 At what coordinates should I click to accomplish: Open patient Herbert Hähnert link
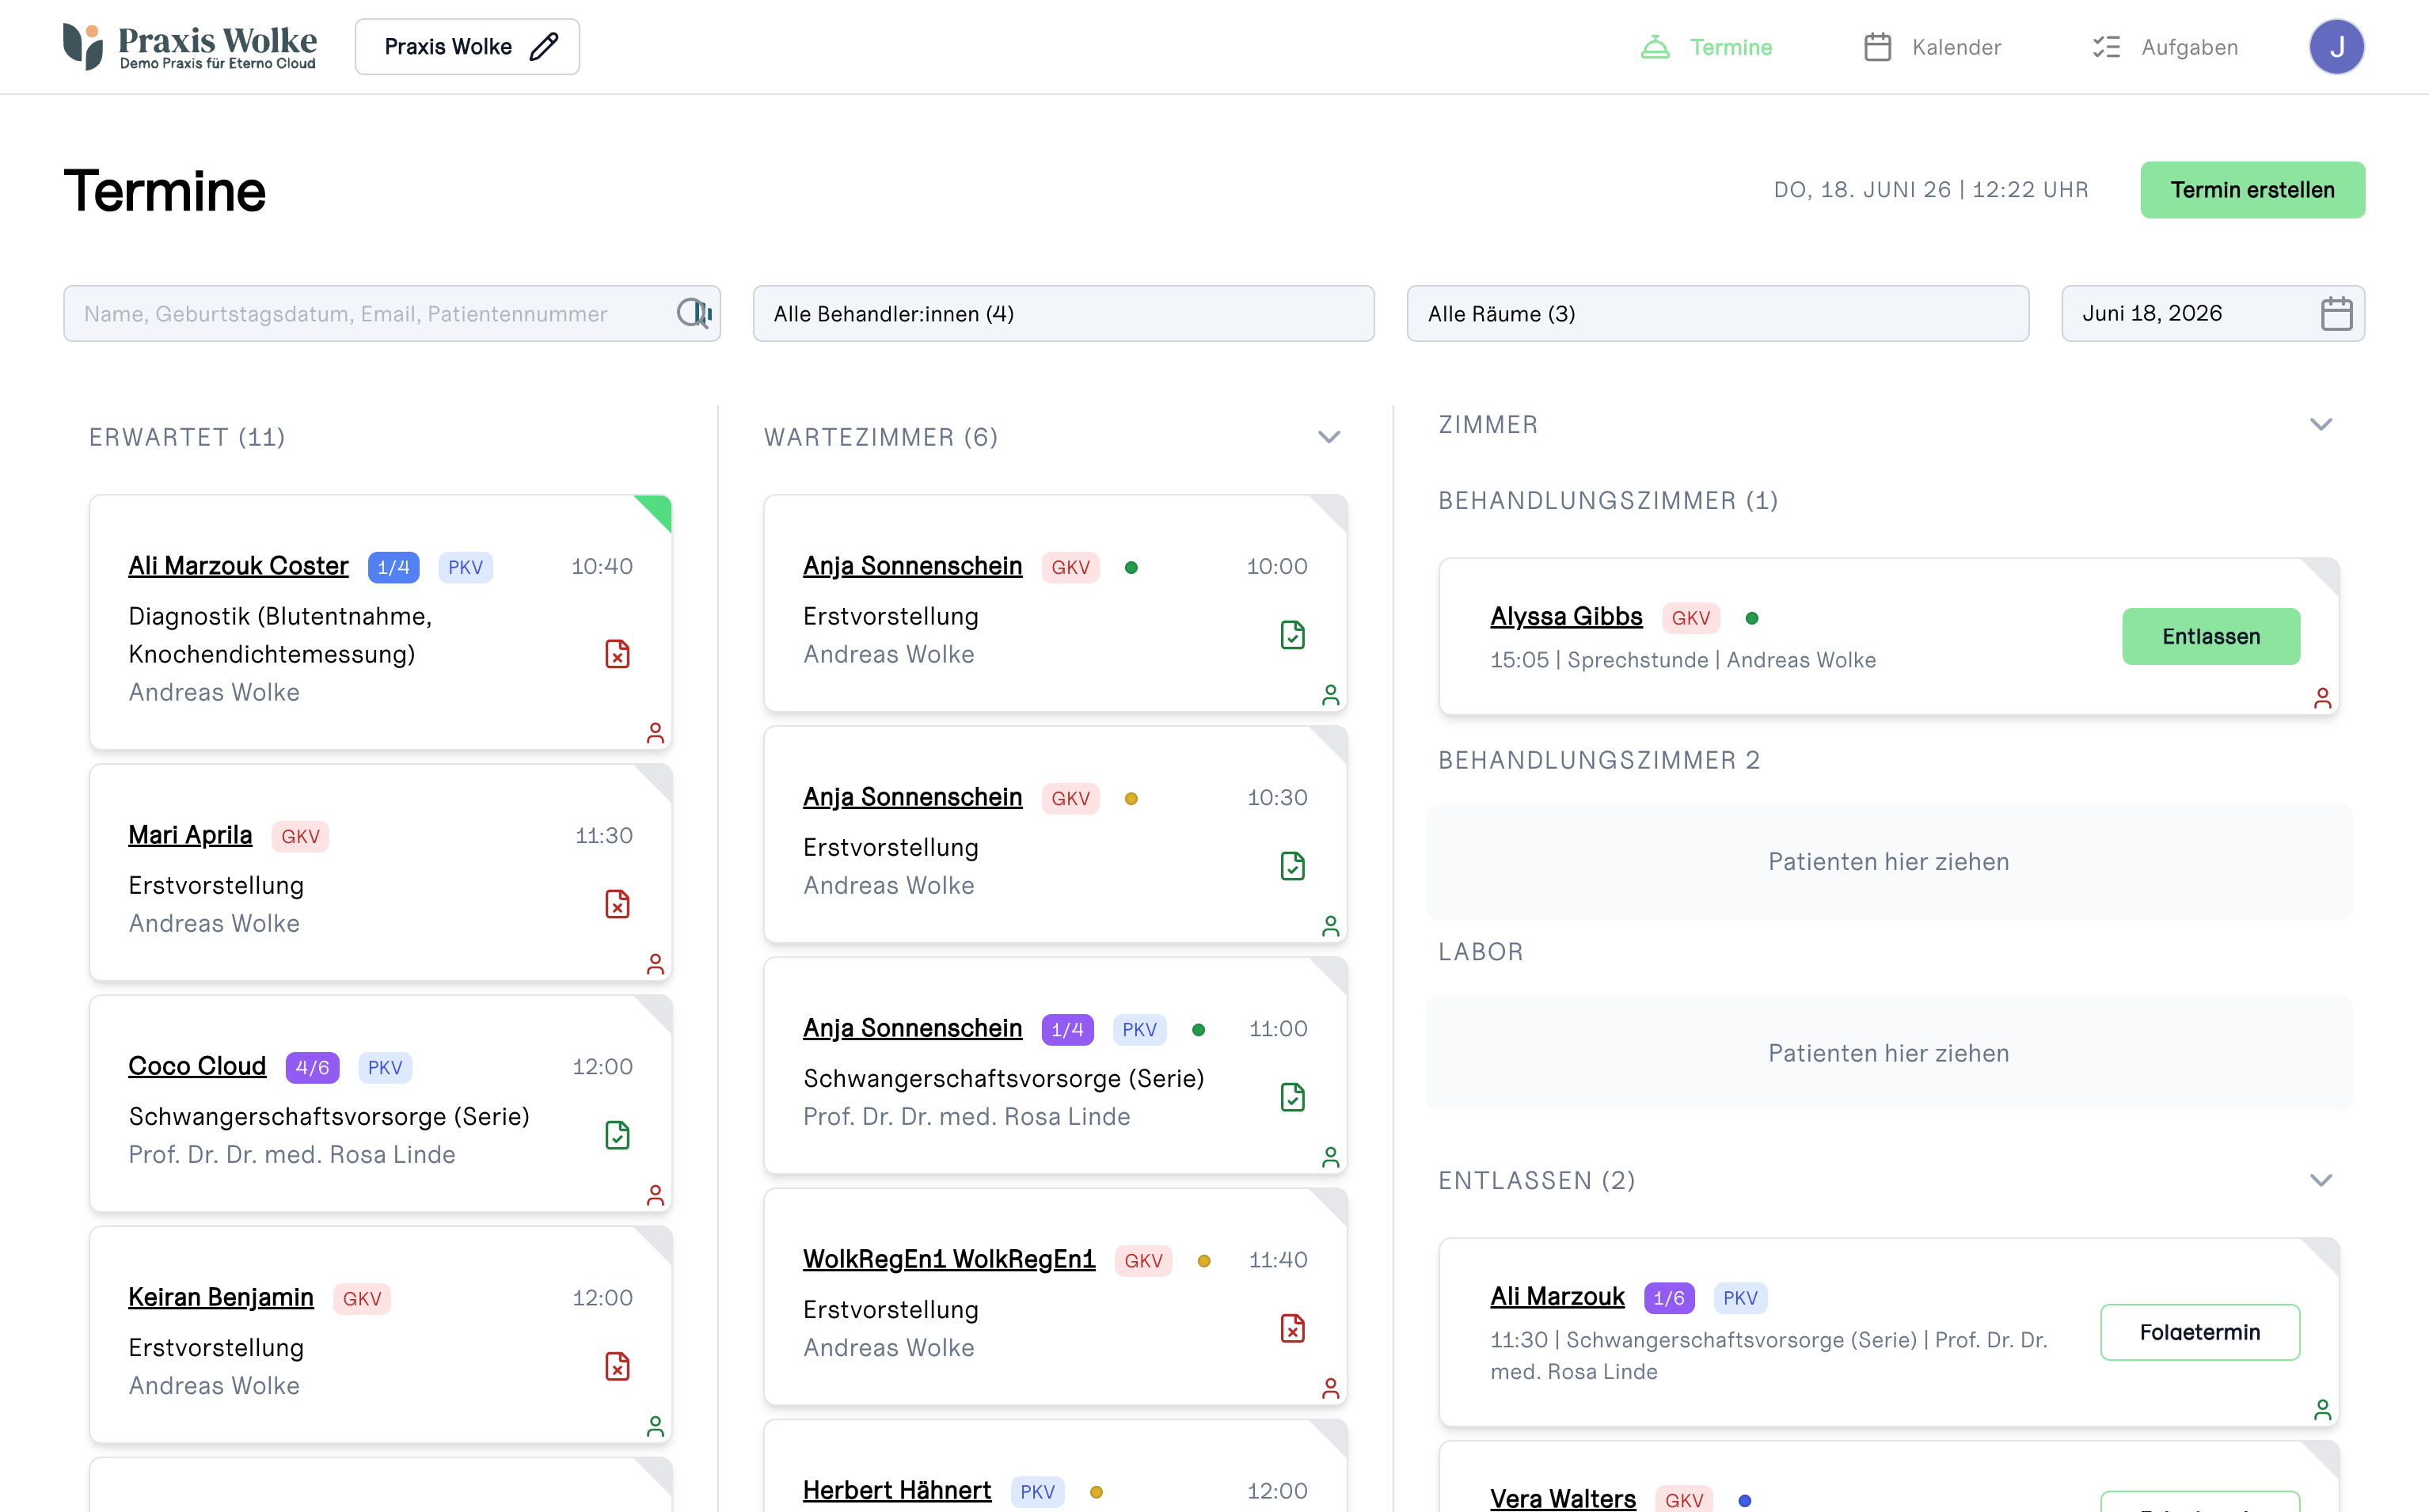[x=897, y=1490]
